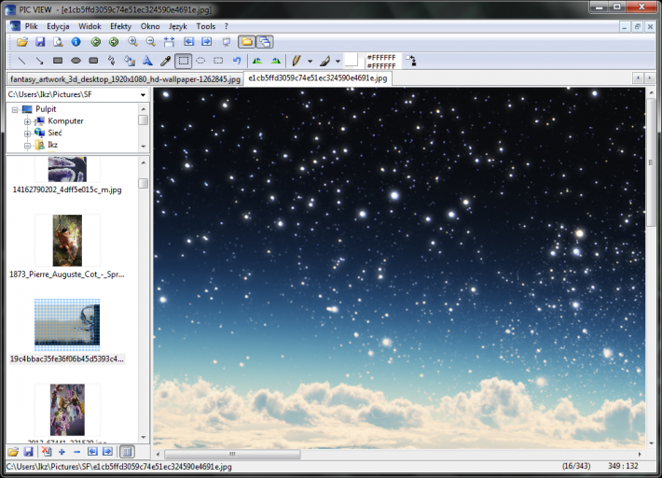This screenshot has height=478, width=662.
Task: Select the line drawing tool
Action: click(x=21, y=61)
